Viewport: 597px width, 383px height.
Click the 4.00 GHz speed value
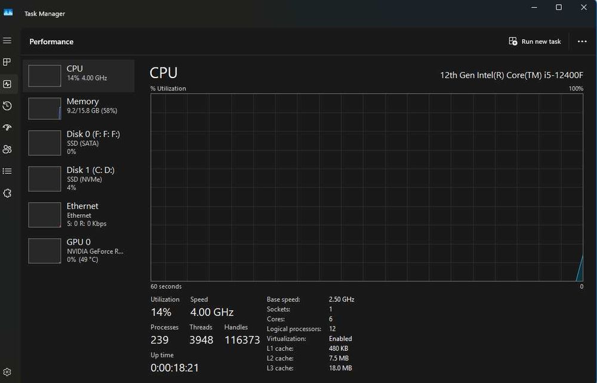pyautogui.click(x=212, y=312)
